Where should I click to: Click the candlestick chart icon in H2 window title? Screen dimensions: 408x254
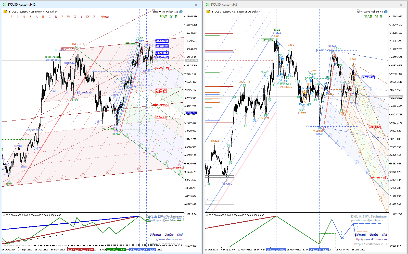tap(208, 5)
